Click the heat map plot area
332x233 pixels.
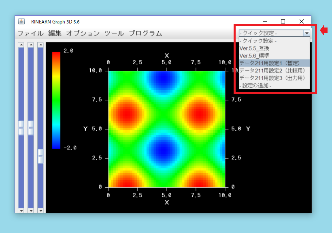[167, 129]
